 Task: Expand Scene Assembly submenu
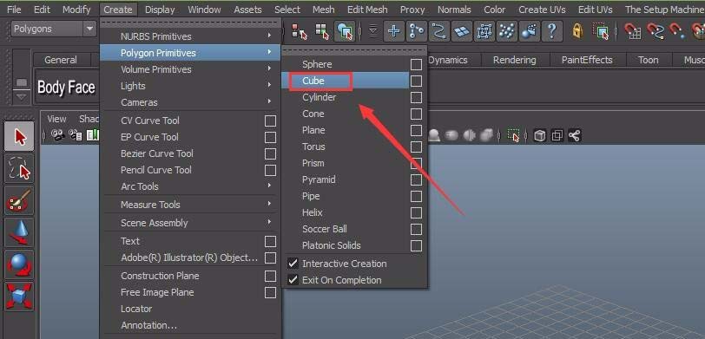[191, 223]
